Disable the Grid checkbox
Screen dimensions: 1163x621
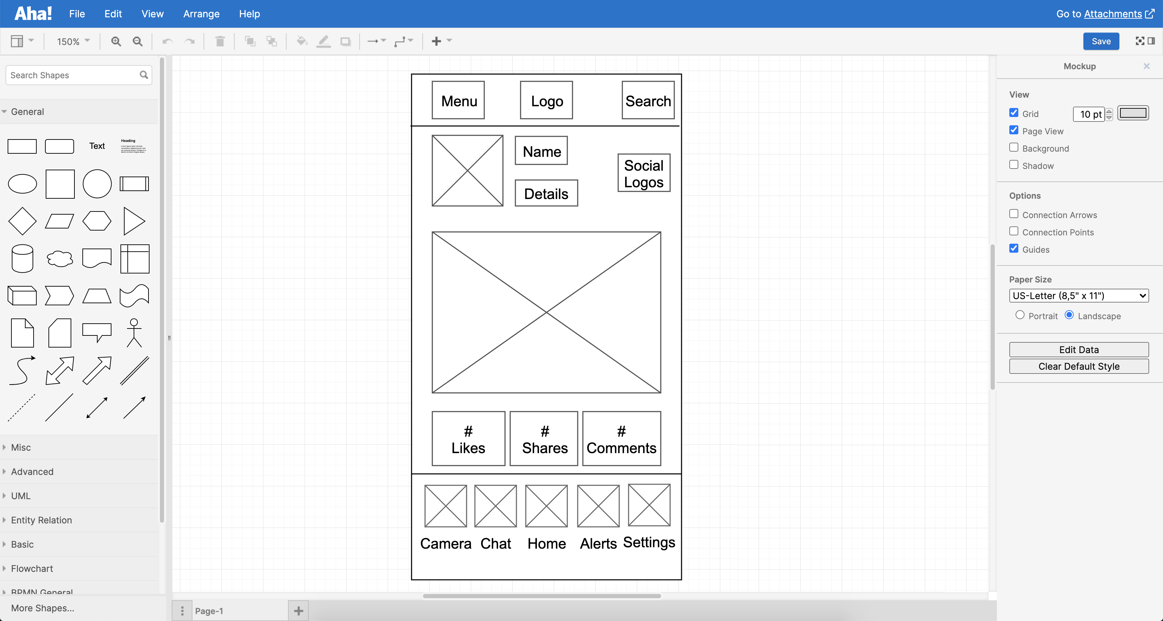point(1013,113)
